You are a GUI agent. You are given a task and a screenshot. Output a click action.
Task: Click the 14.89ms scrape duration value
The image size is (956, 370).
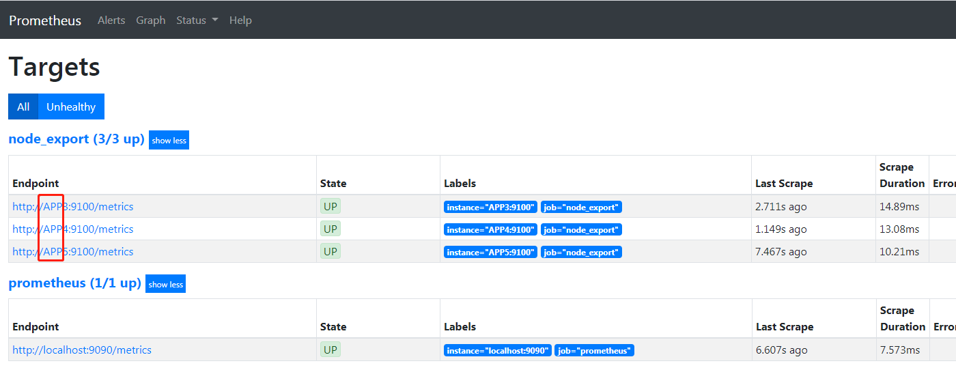coord(899,206)
